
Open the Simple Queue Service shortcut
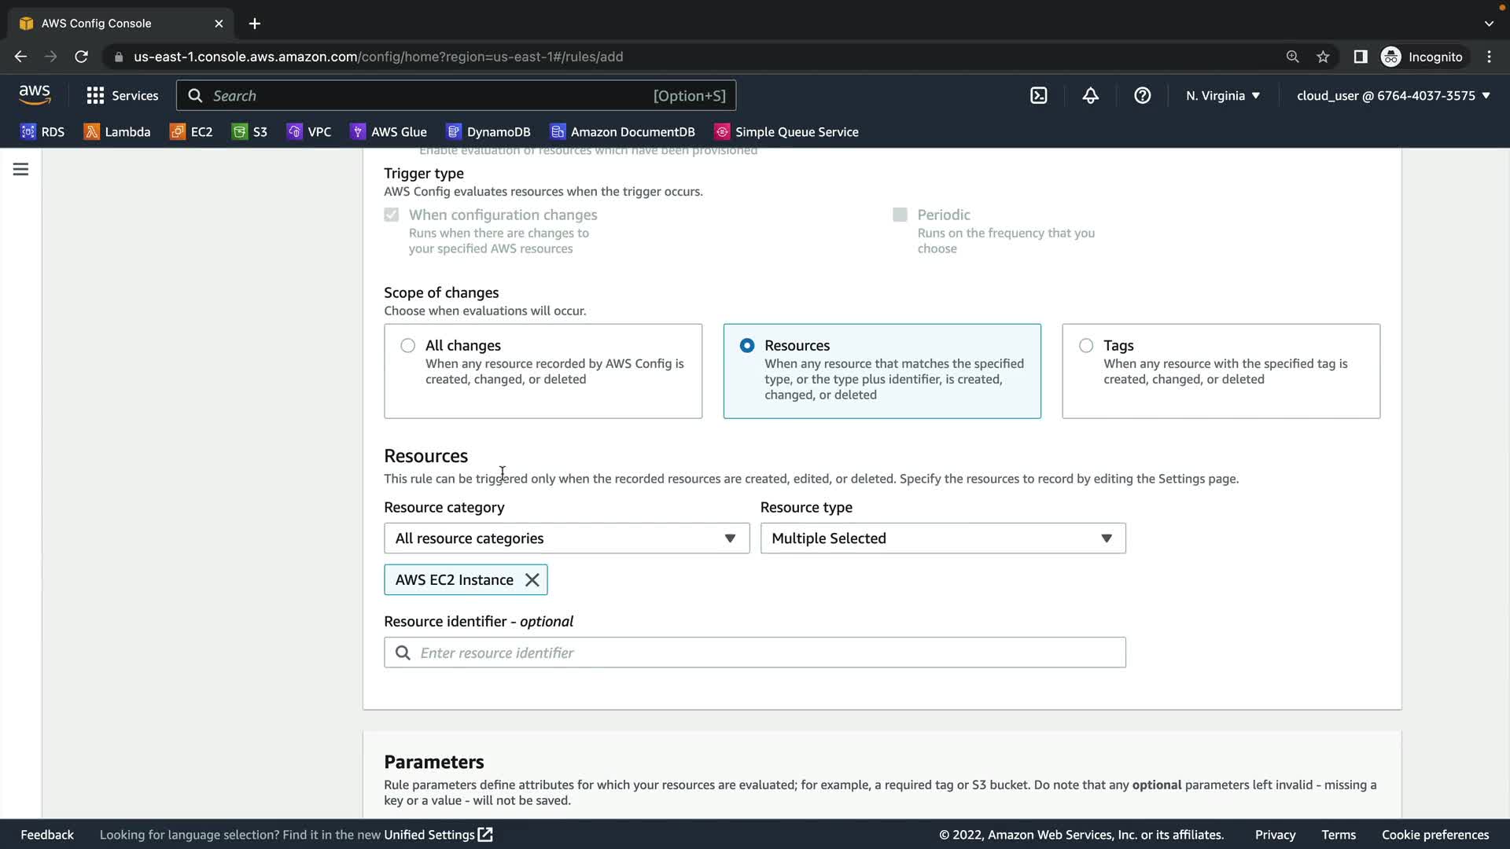786,132
